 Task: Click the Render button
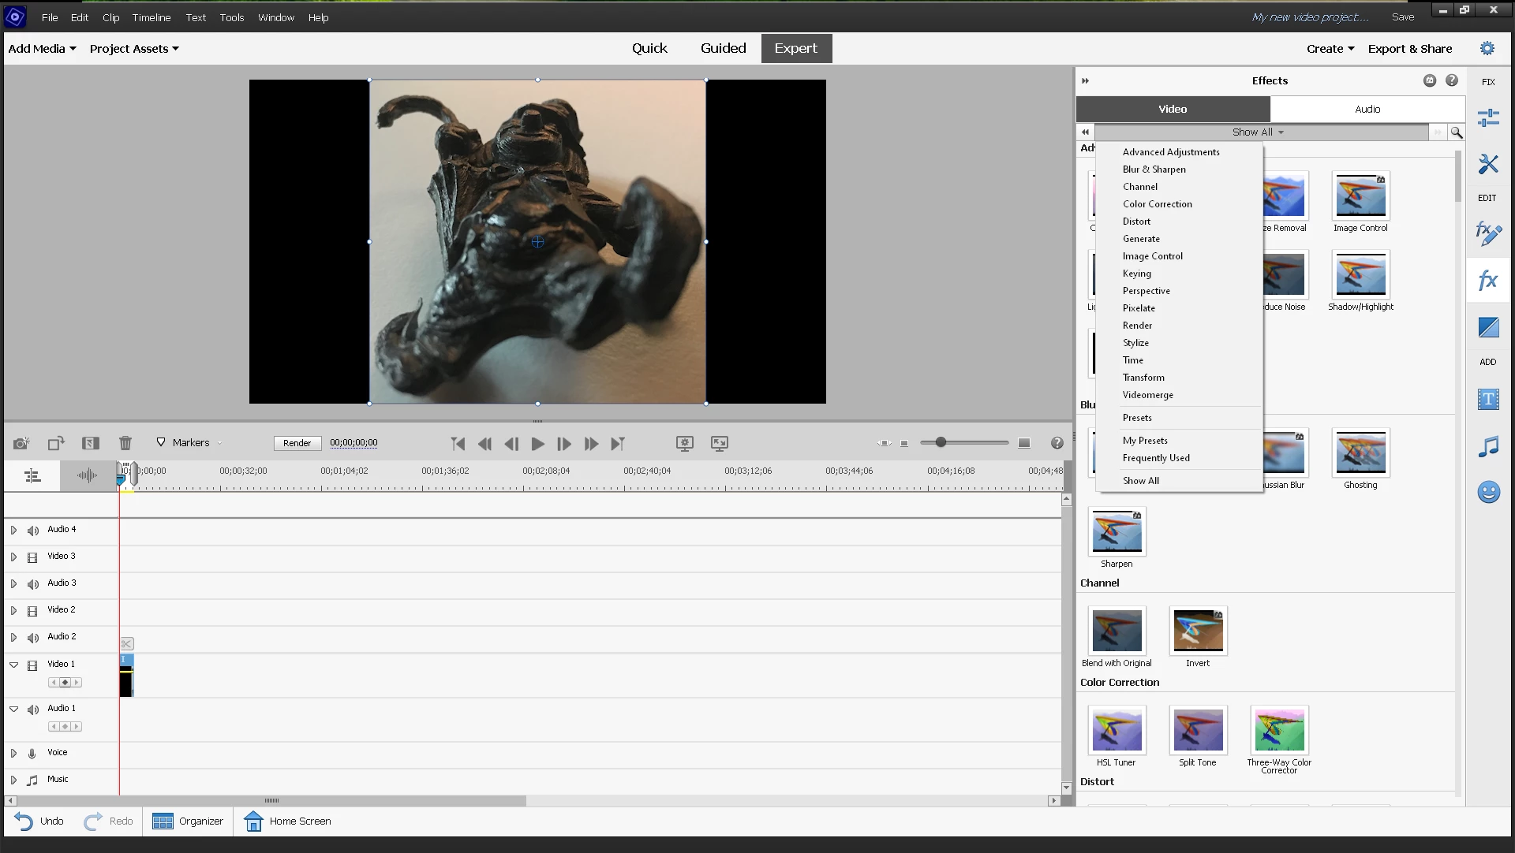pyautogui.click(x=297, y=443)
